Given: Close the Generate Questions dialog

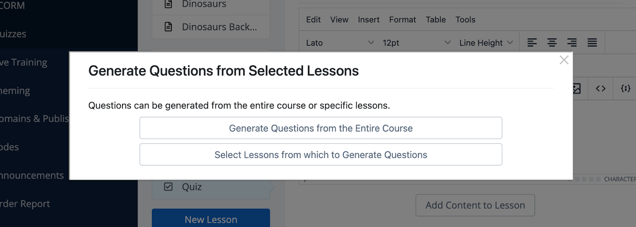Looking at the screenshot, I should click(x=564, y=60).
